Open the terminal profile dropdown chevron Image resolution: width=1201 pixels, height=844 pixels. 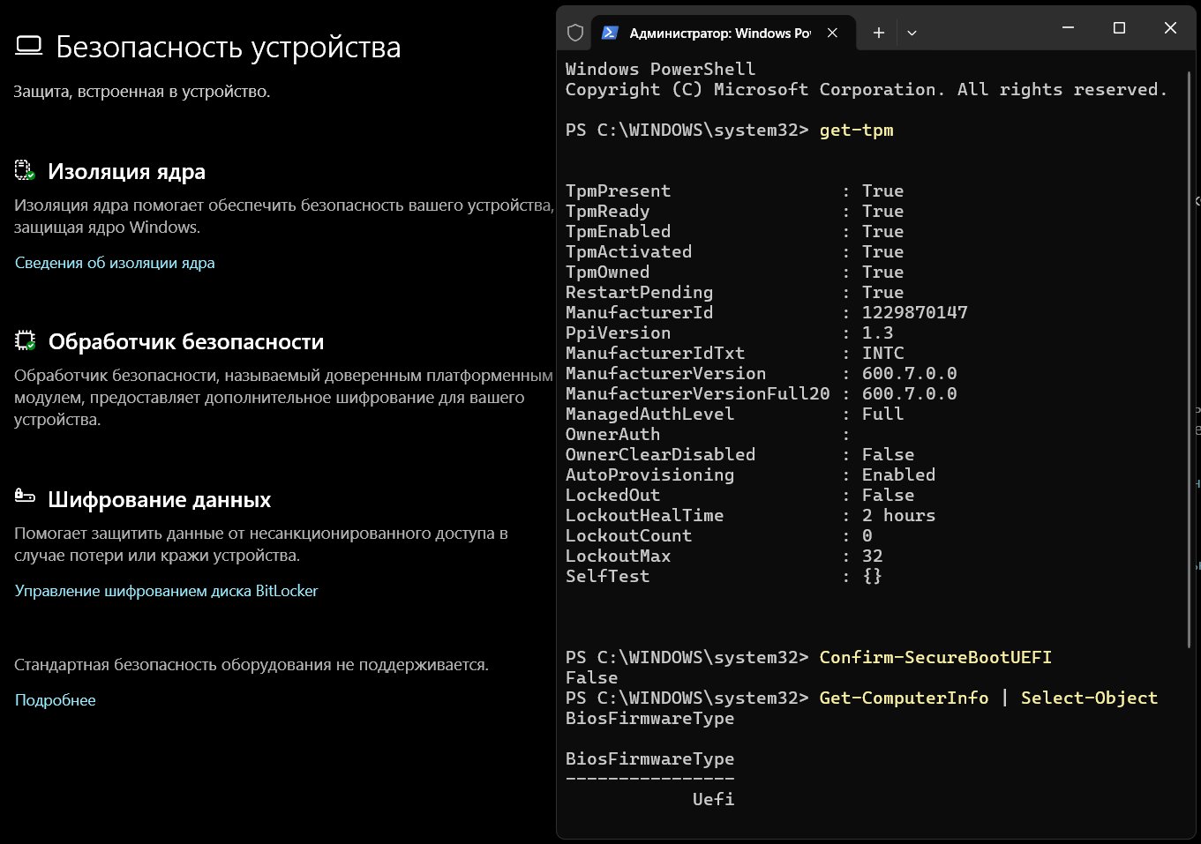tap(912, 33)
